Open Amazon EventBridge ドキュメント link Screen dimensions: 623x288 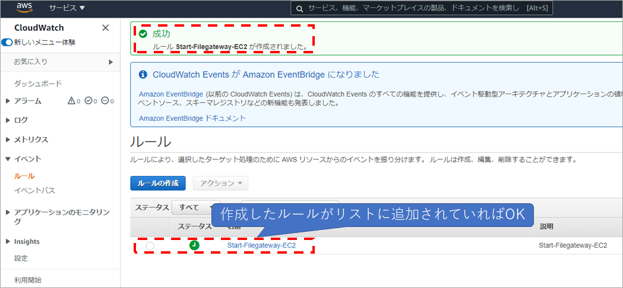click(192, 118)
